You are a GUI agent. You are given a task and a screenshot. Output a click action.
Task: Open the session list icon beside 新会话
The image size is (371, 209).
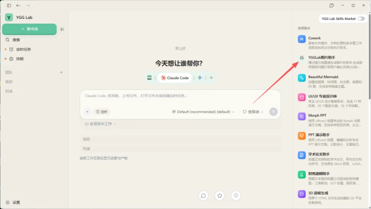tap(62, 29)
